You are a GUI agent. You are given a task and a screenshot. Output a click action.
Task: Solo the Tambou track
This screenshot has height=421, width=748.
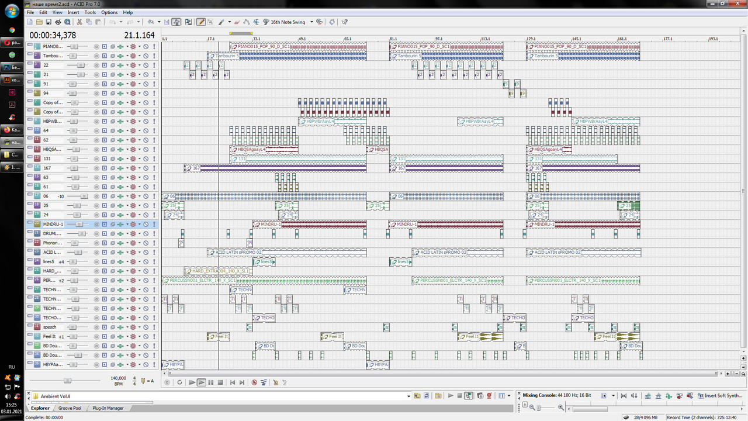(x=154, y=56)
